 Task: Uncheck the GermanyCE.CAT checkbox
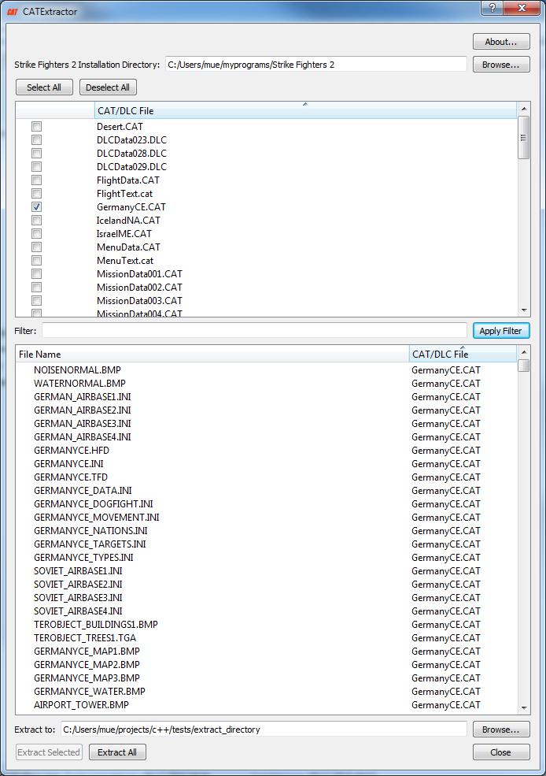(36, 207)
